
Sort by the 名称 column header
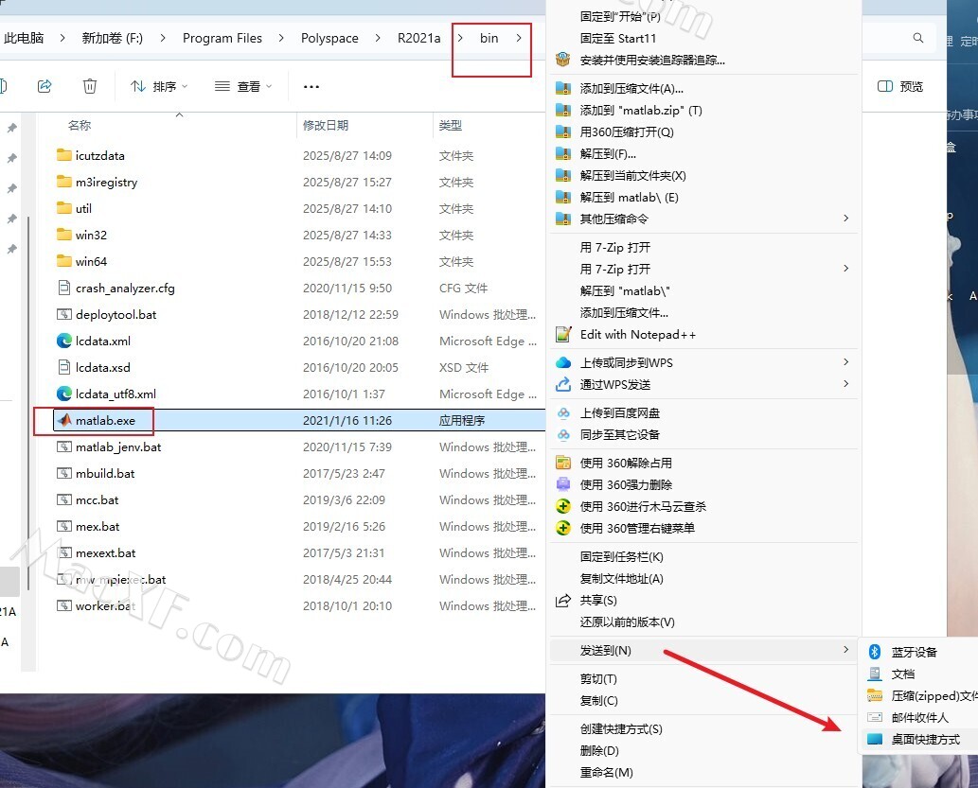[x=80, y=125]
